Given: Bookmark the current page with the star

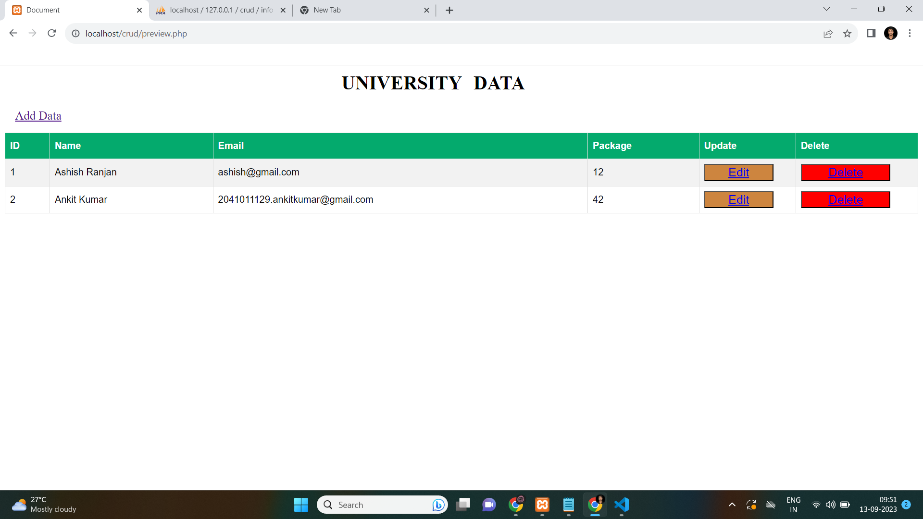Looking at the screenshot, I should pyautogui.click(x=848, y=34).
